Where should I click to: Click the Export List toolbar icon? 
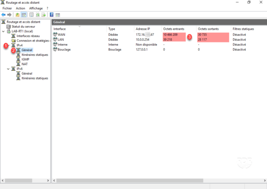click(44, 15)
